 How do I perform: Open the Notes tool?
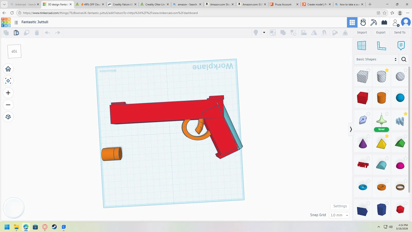[401, 46]
